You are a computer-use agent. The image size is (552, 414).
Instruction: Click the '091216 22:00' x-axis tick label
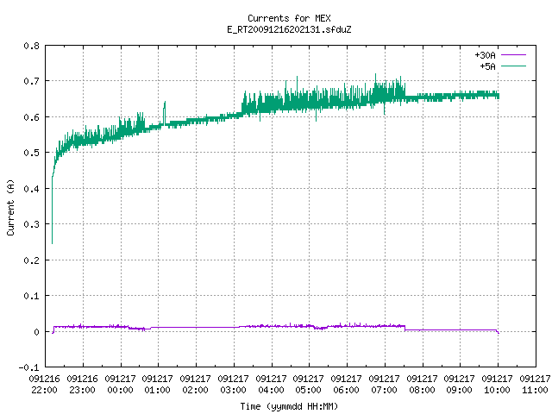44,385
